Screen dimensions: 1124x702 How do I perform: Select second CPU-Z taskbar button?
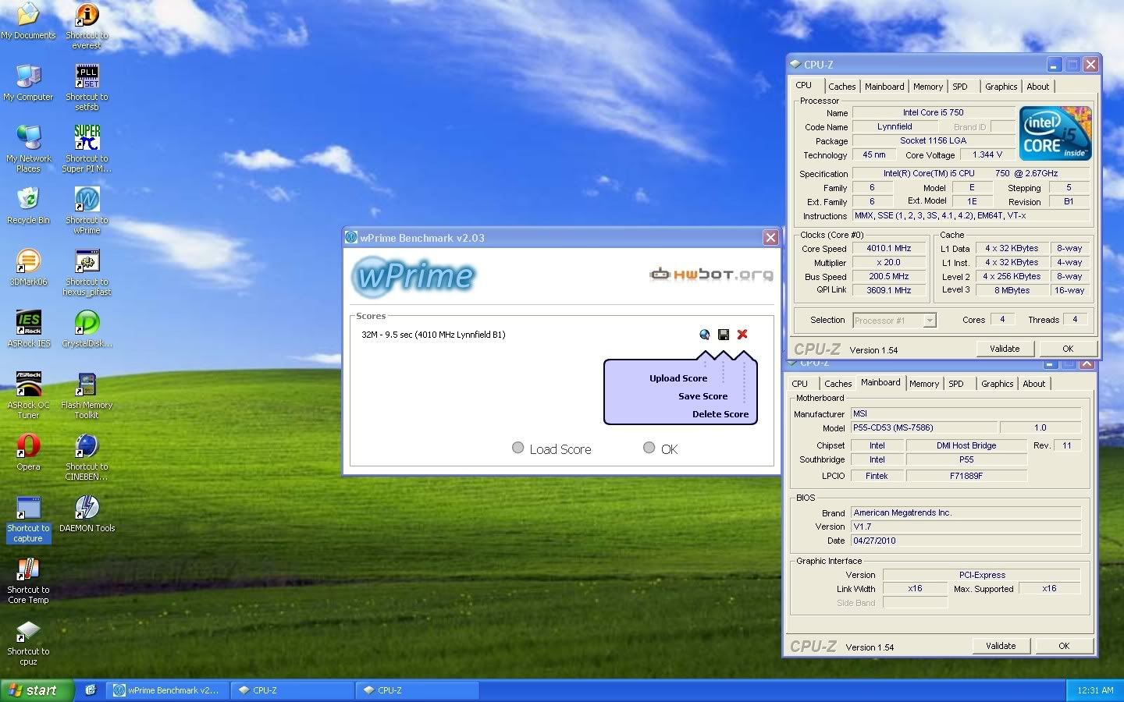click(418, 690)
